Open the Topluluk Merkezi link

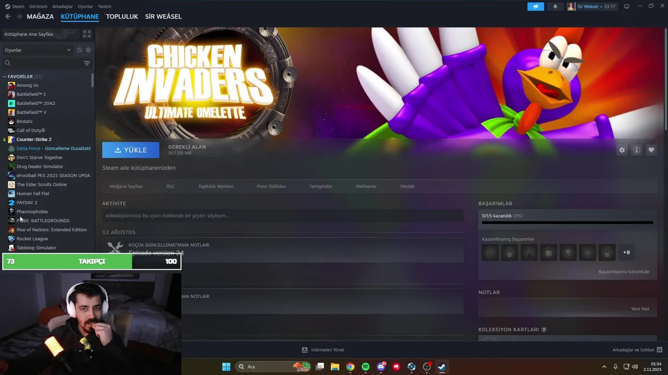pos(216,186)
